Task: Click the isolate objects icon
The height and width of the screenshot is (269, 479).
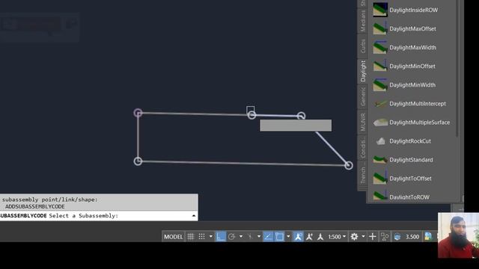Action: tap(385, 237)
